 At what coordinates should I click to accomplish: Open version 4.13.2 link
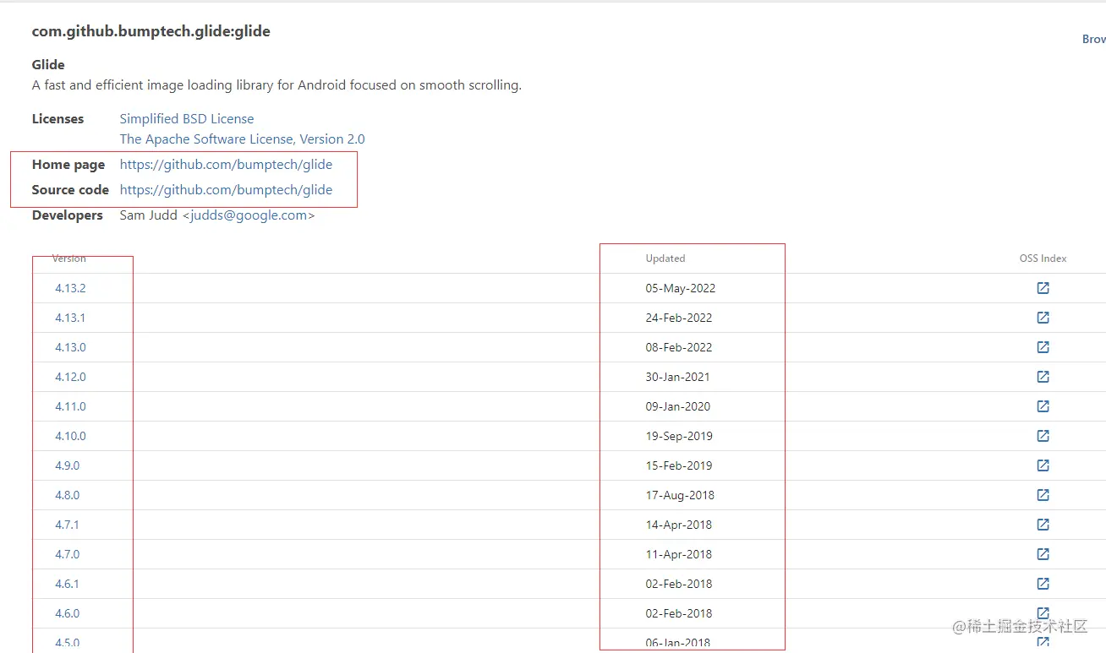tap(70, 288)
